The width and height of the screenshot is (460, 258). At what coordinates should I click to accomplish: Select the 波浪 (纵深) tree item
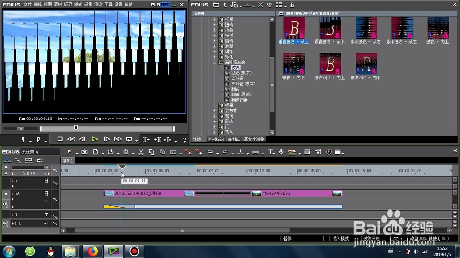click(241, 73)
